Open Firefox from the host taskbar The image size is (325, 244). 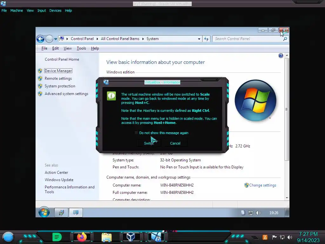tap(82, 237)
